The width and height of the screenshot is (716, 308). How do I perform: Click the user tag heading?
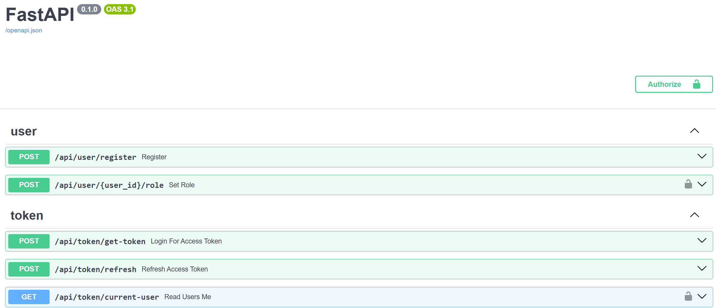coord(24,131)
